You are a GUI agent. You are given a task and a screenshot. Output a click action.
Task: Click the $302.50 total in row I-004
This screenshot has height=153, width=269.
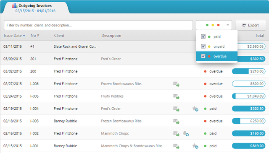click(248, 109)
